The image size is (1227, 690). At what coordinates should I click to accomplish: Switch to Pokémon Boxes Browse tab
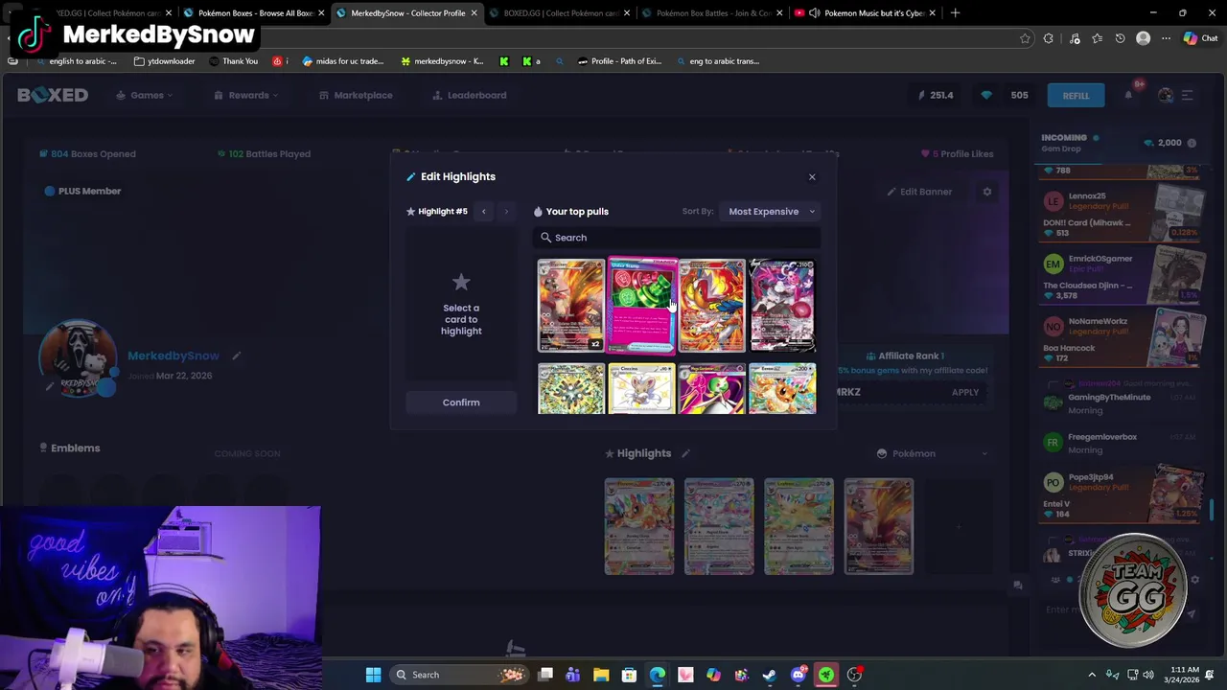pyautogui.click(x=252, y=13)
